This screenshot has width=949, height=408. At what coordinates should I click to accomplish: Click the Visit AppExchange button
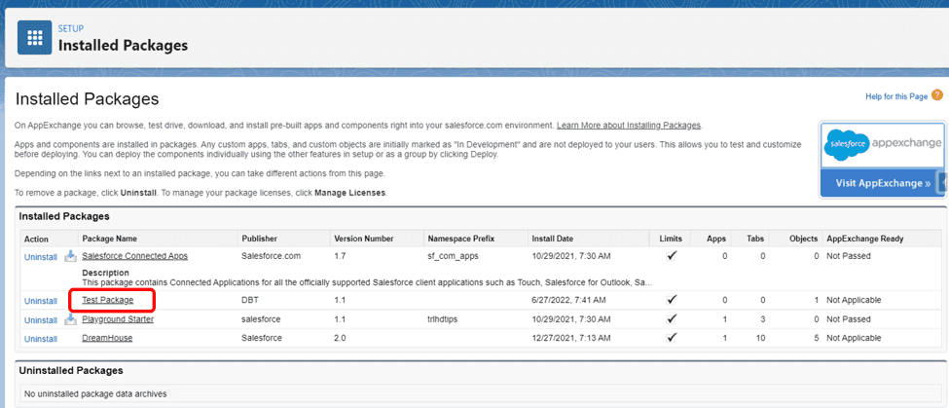point(883,183)
